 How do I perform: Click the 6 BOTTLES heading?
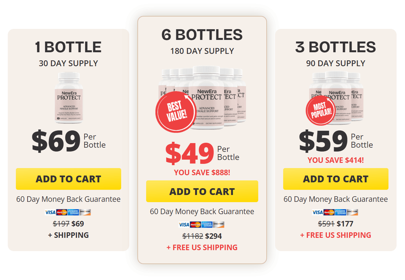(202, 35)
